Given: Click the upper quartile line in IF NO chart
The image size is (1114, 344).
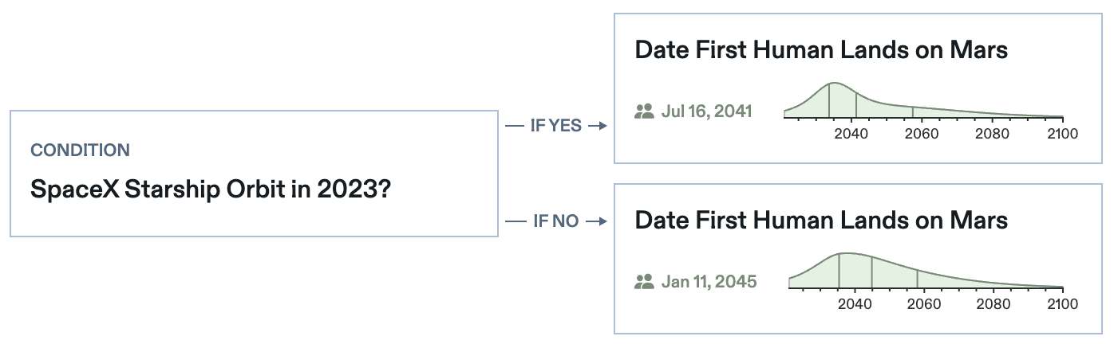Looking at the screenshot, I should click(x=917, y=279).
